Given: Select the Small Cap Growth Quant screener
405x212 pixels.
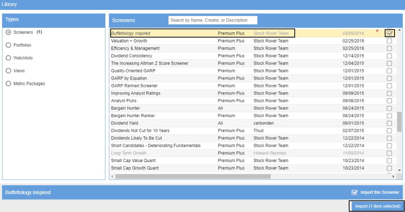Looking at the screenshot, I should 135,168.
